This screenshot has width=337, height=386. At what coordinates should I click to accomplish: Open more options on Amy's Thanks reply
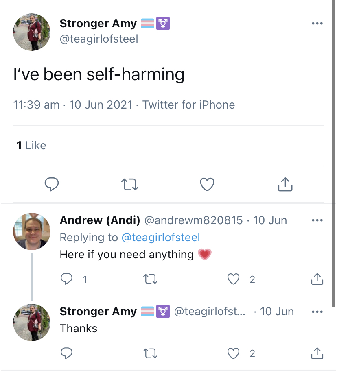(x=317, y=312)
